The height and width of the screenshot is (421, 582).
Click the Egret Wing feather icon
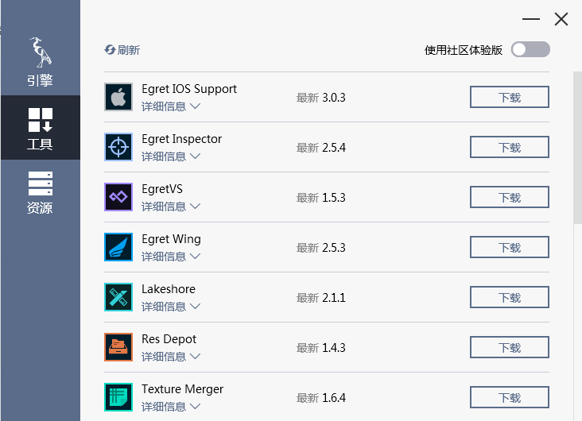coord(118,247)
